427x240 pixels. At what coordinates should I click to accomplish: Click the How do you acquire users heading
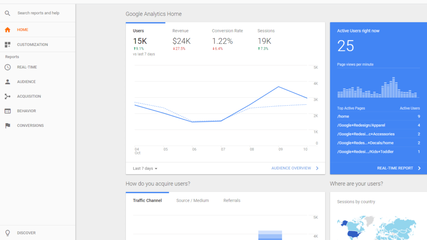(x=158, y=184)
